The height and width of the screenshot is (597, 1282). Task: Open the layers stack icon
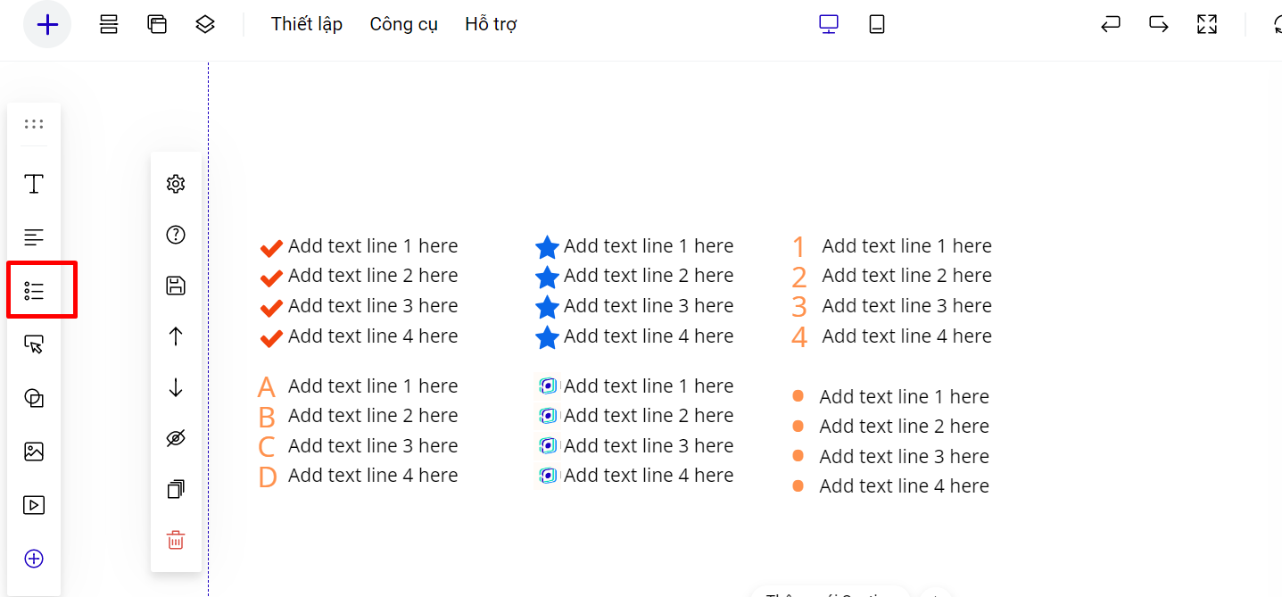click(x=205, y=25)
